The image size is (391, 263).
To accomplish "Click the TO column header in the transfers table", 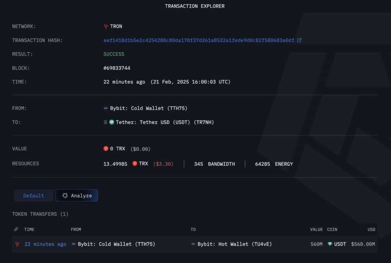I will [193, 229].
